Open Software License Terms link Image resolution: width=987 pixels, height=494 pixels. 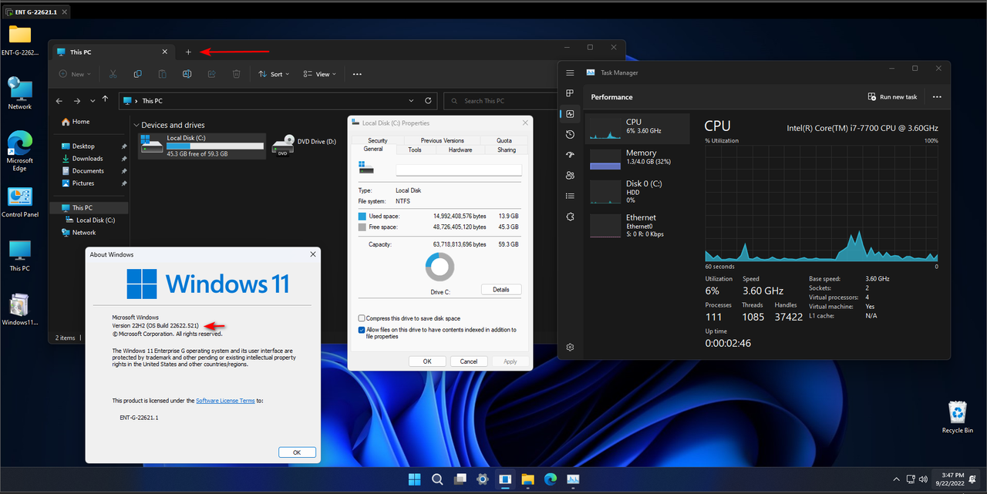[225, 401]
